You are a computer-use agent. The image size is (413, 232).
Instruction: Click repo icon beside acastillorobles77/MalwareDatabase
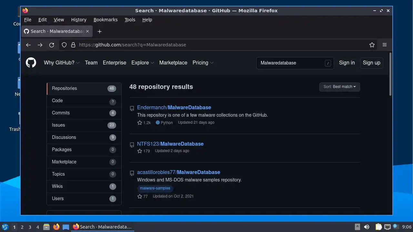[x=132, y=173]
